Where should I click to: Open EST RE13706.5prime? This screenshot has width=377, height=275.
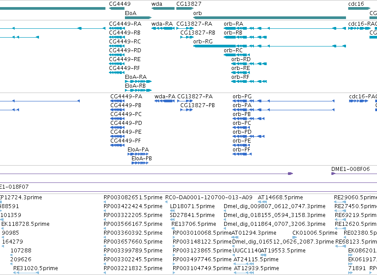(194, 224)
